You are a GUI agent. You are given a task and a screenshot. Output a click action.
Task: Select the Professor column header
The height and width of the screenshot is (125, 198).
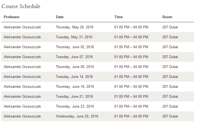(12, 17)
